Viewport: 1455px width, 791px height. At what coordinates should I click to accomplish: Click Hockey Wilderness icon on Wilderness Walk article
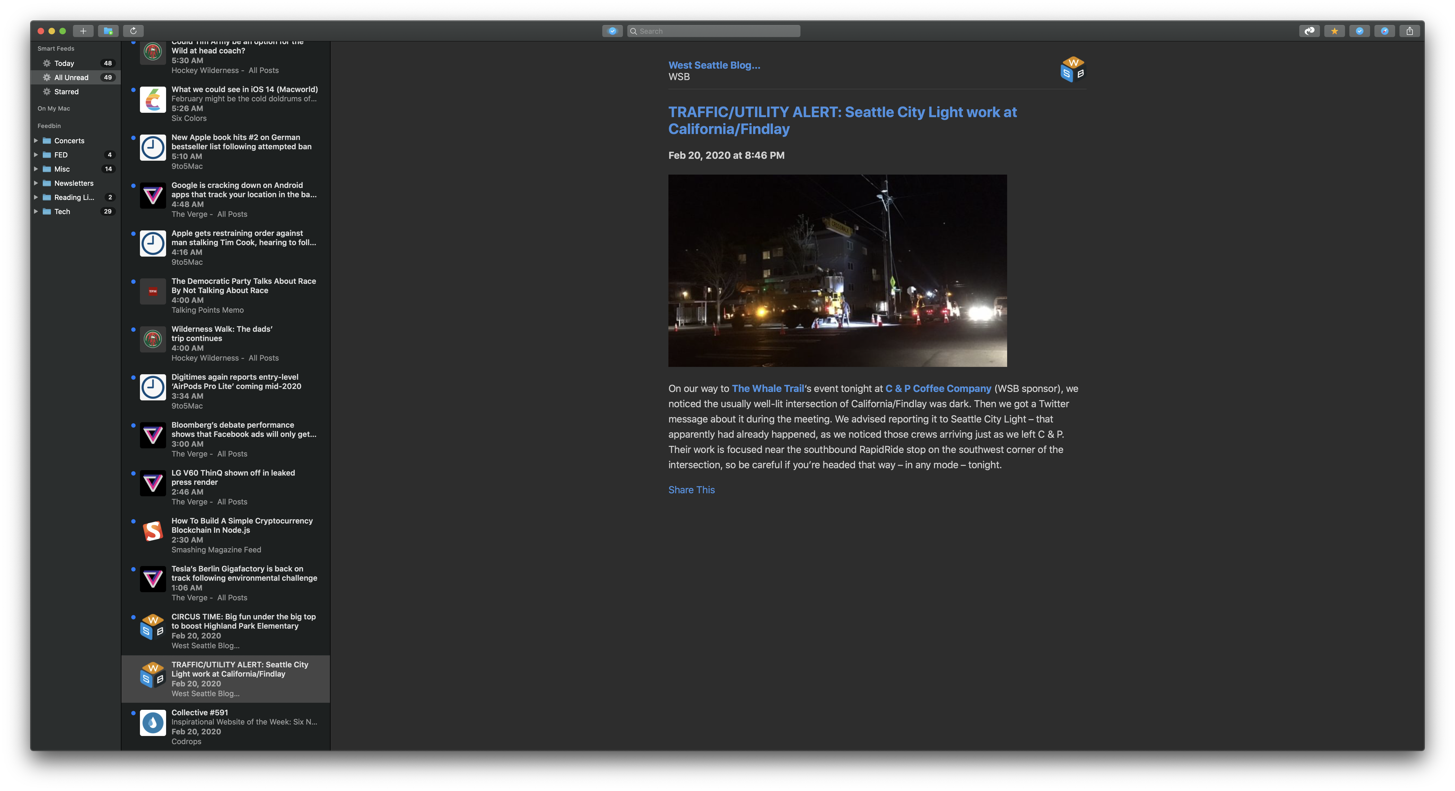point(152,340)
